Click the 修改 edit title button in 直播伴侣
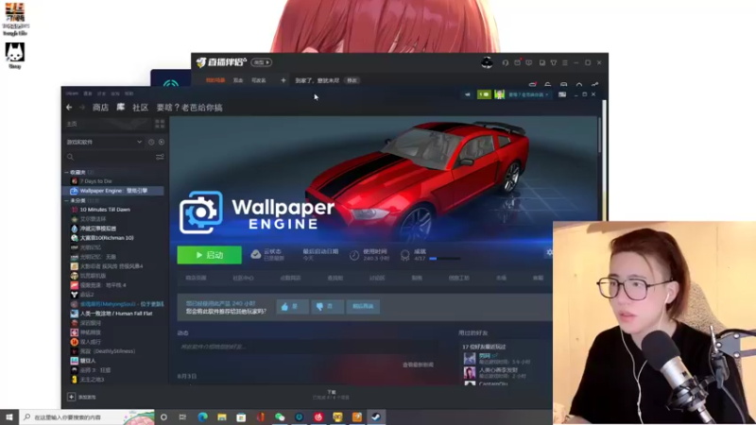756x425 pixels. pos(352,80)
